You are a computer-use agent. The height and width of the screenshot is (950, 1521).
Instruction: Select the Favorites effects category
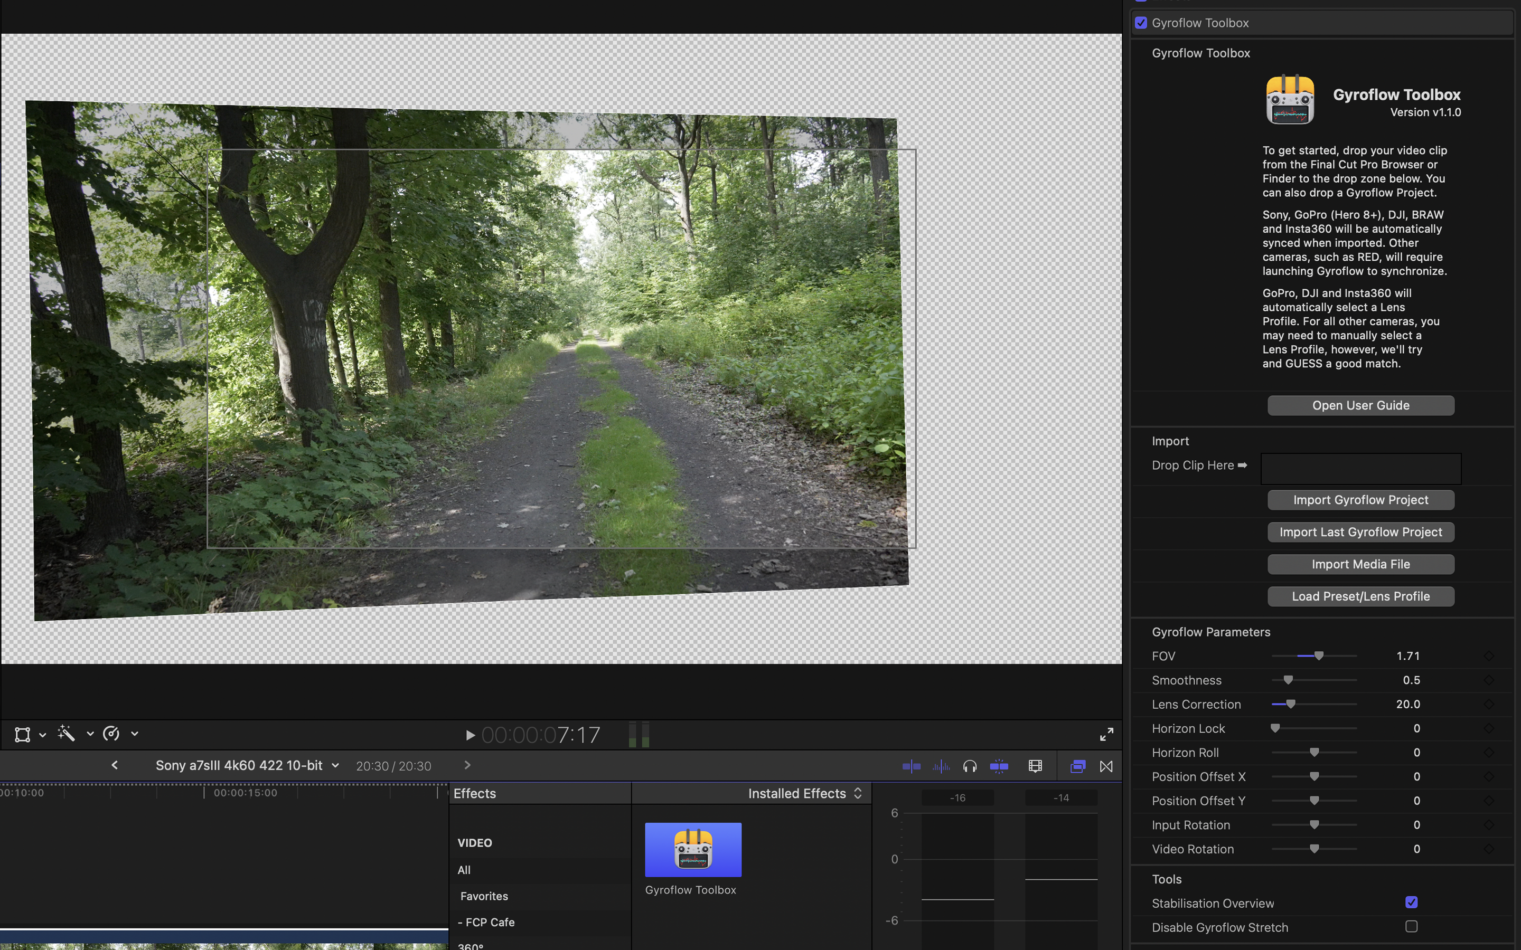point(484,896)
